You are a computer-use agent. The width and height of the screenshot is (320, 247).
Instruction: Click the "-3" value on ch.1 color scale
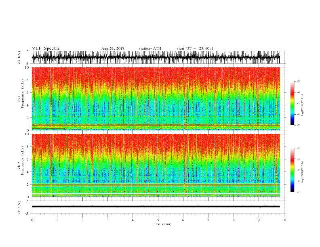[x=298, y=81]
